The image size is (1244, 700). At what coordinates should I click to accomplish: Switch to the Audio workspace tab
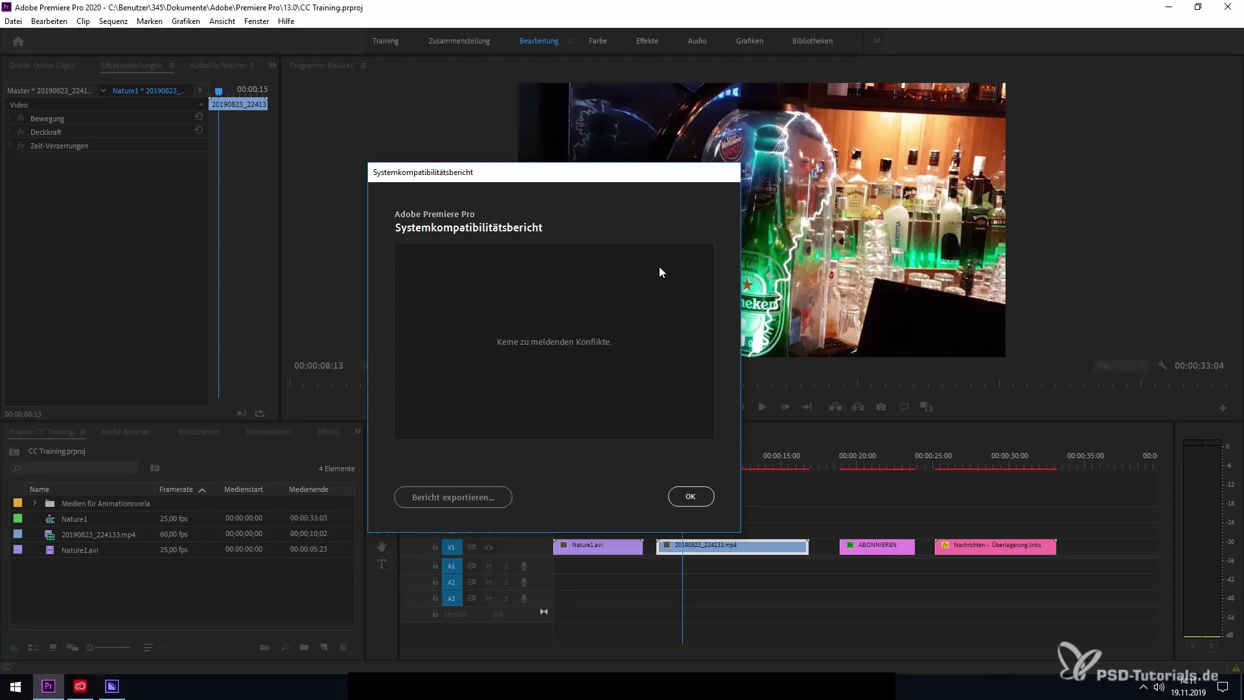click(697, 41)
